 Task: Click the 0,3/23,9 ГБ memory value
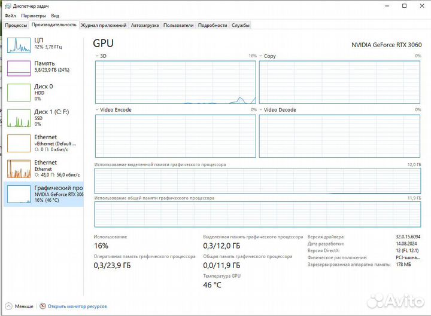coord(112,266)
